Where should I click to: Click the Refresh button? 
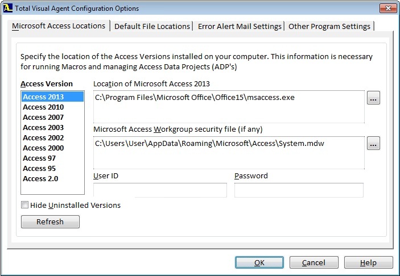click(50, 222)
